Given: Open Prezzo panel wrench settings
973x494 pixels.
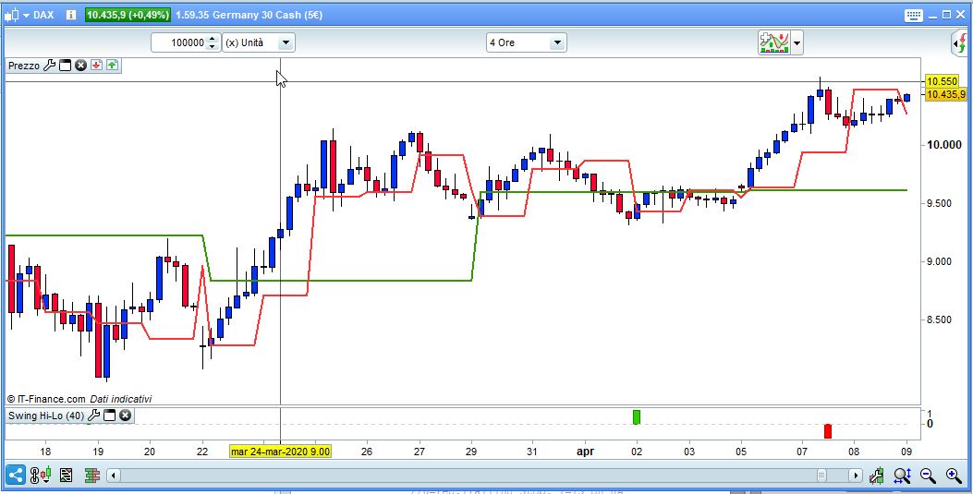Looking at the screenshot, I should (50, 65).
